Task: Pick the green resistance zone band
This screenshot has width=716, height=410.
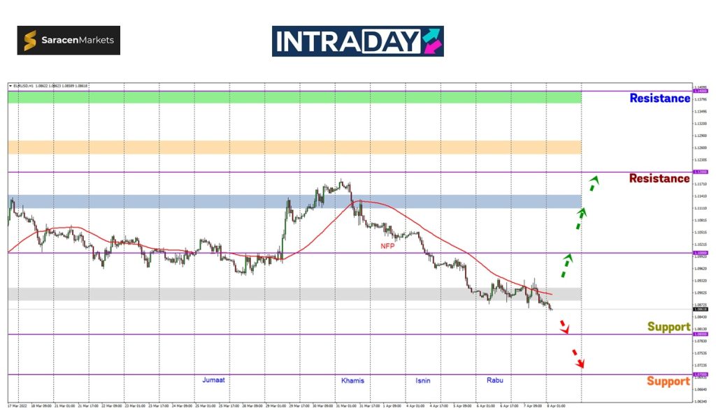Action: 294,97
